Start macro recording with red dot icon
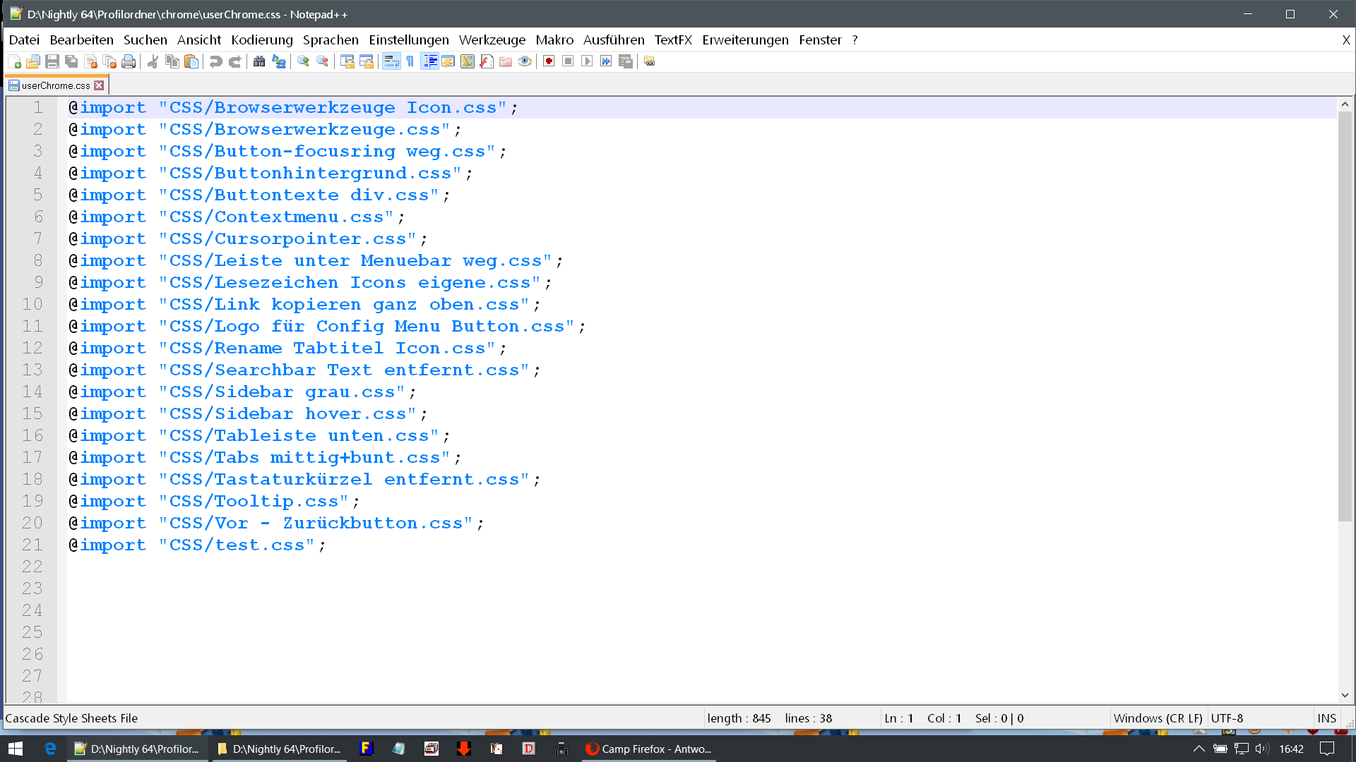Image resolution: width=1356 pixels, height=762 pixels. pyautogui.click(x=549, y=62)
